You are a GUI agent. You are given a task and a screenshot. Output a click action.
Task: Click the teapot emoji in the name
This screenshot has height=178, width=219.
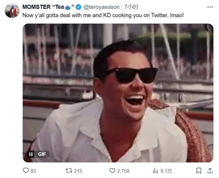tap(67, 7)
